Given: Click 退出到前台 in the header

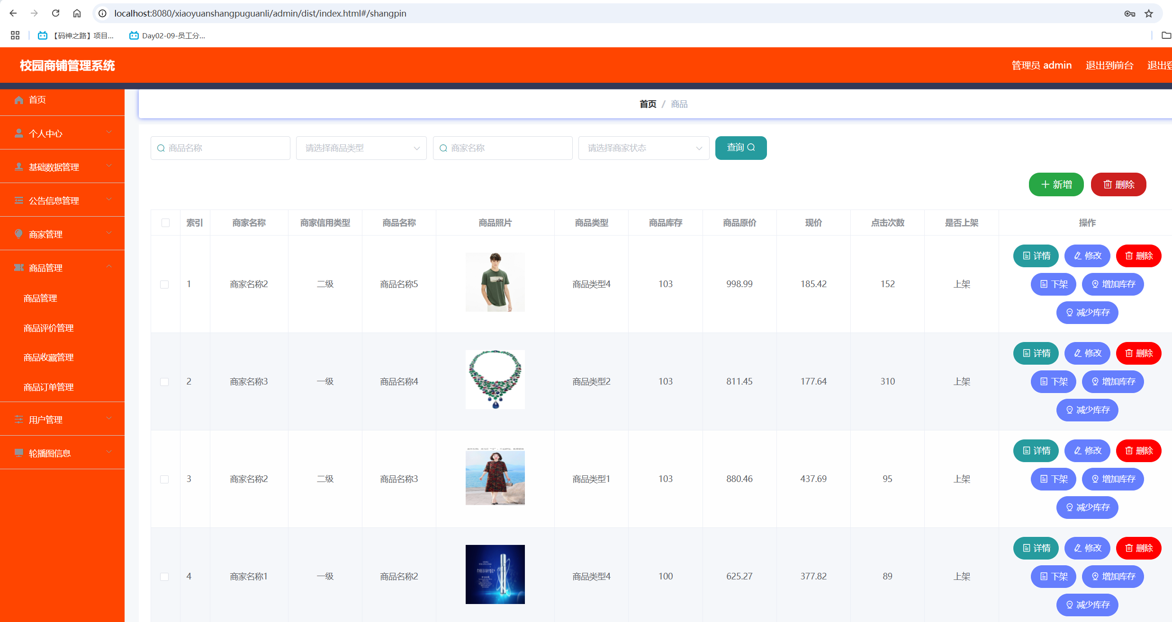Looking at the screenshot, I should pyautogui.click(x=1109, y=65).
